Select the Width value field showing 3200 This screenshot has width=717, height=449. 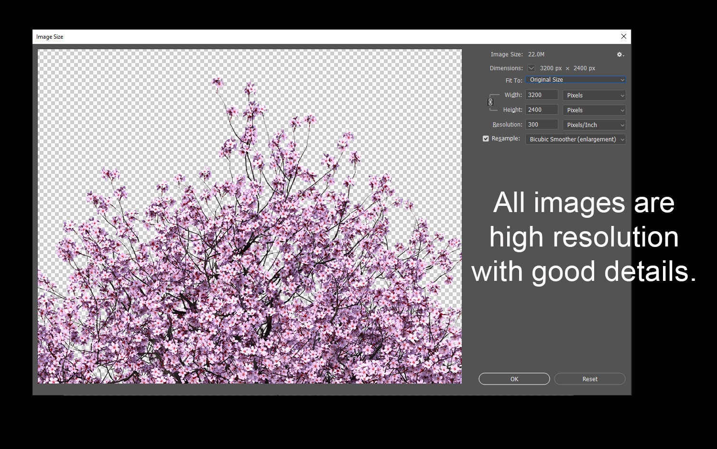pos(541,95)
